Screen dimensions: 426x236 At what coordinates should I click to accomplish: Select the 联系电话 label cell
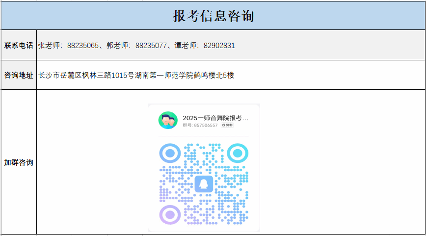pyautogui.click(x=19, y=45)
